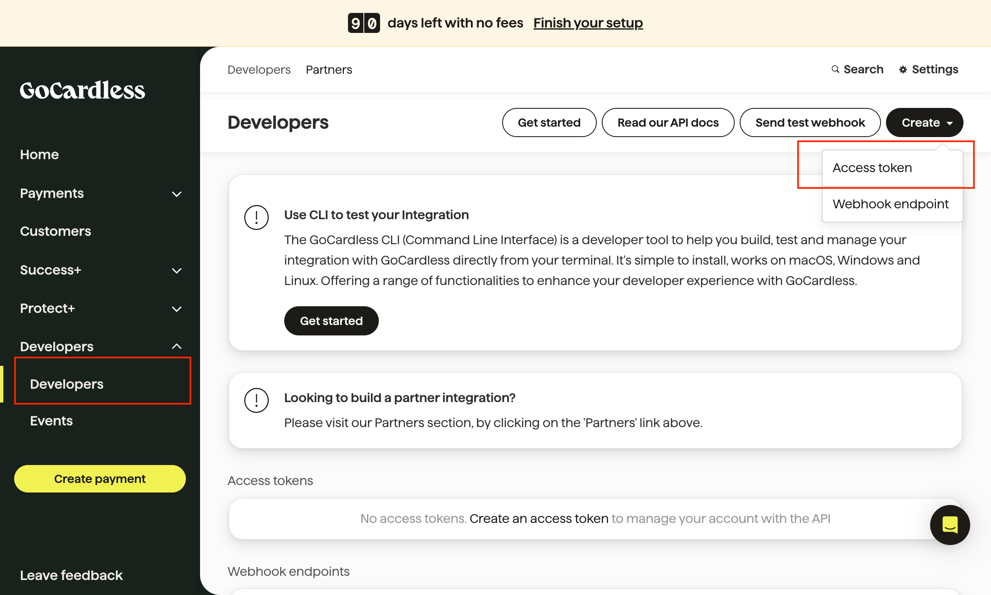Image resolution: width=991 pixels, height=595 pixels.
Task: Switch to the Developers top tab
Action: tap(259, 70)
